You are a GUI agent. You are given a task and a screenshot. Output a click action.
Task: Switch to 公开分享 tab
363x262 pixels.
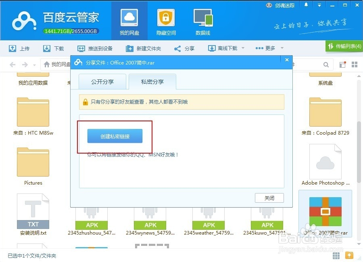point(102,82)
